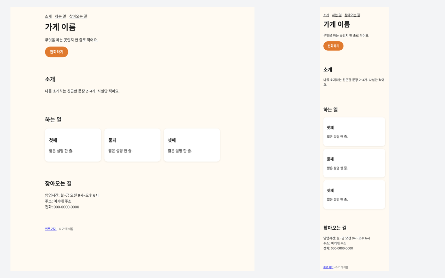The image size is (445, 278).
Task: Click © 가게 이름 footer text in wide preview
Action: [x=66, y=229]
